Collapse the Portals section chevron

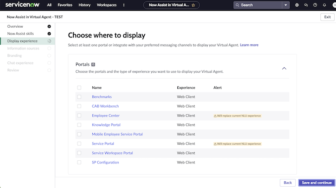[284, 68]
